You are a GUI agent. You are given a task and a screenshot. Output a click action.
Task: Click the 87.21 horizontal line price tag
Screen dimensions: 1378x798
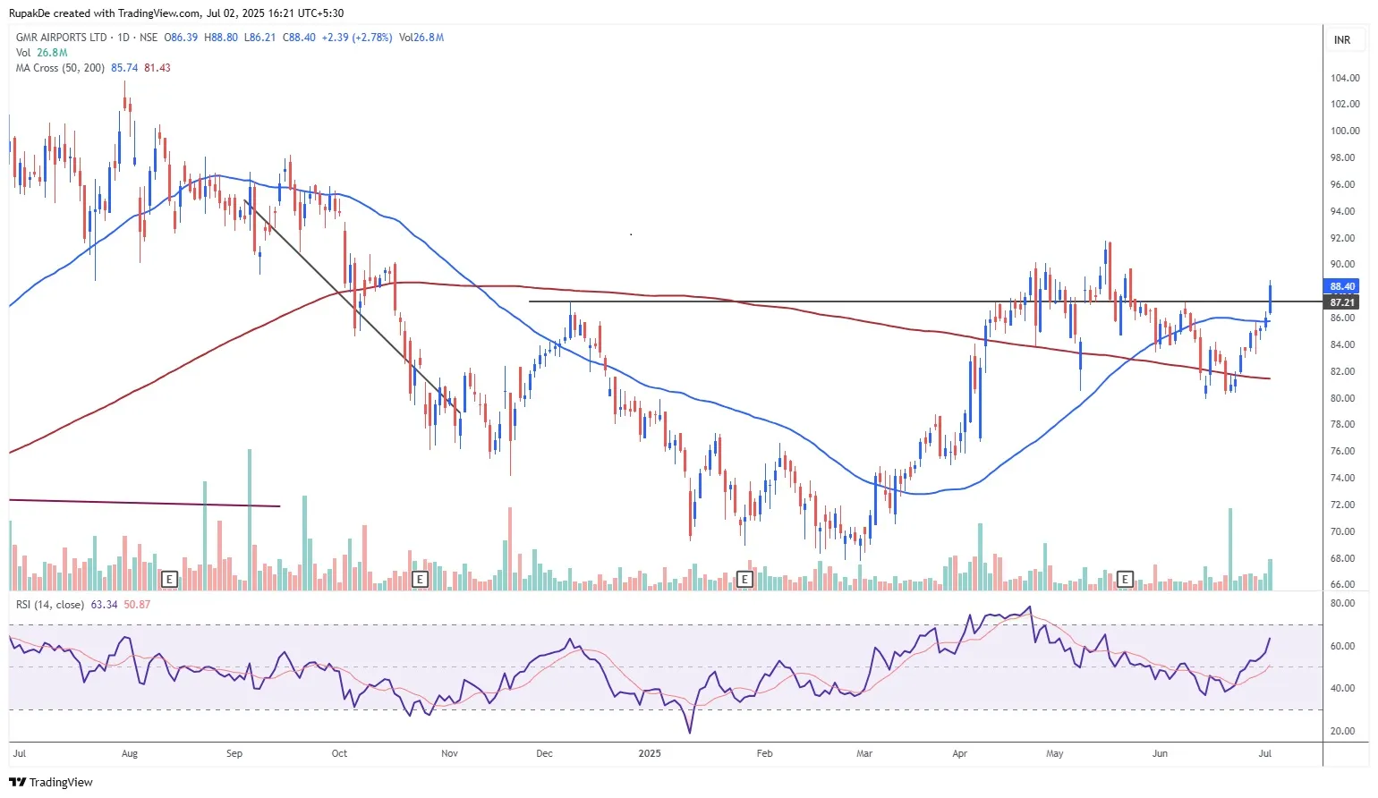(x=1342, y=302)
